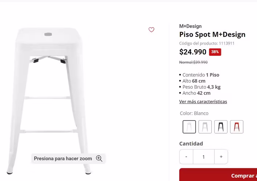
Task: Click the crossed-out normal price $39.990
Action: pos(193,62)
